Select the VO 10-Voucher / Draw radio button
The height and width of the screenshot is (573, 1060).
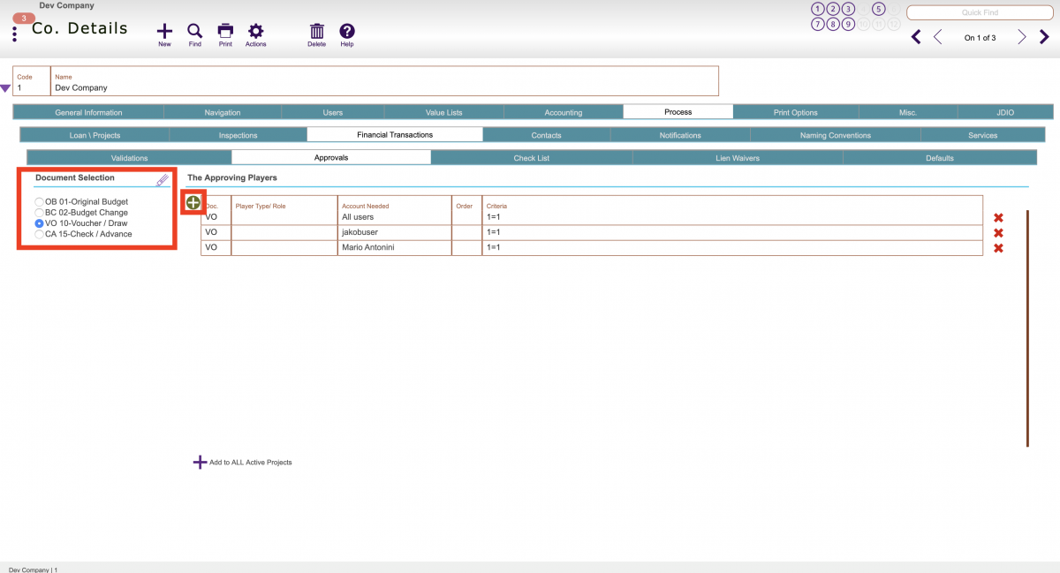click(38, 223)
